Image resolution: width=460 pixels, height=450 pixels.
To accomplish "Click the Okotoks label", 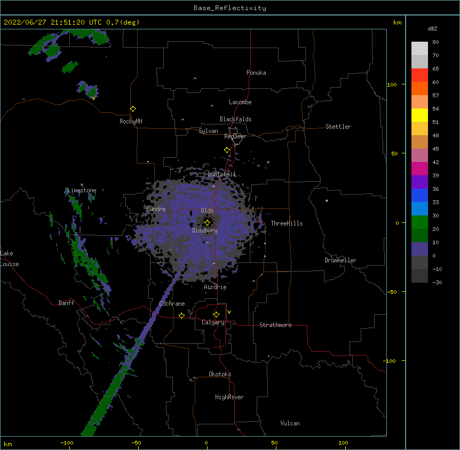I will 220,374.
